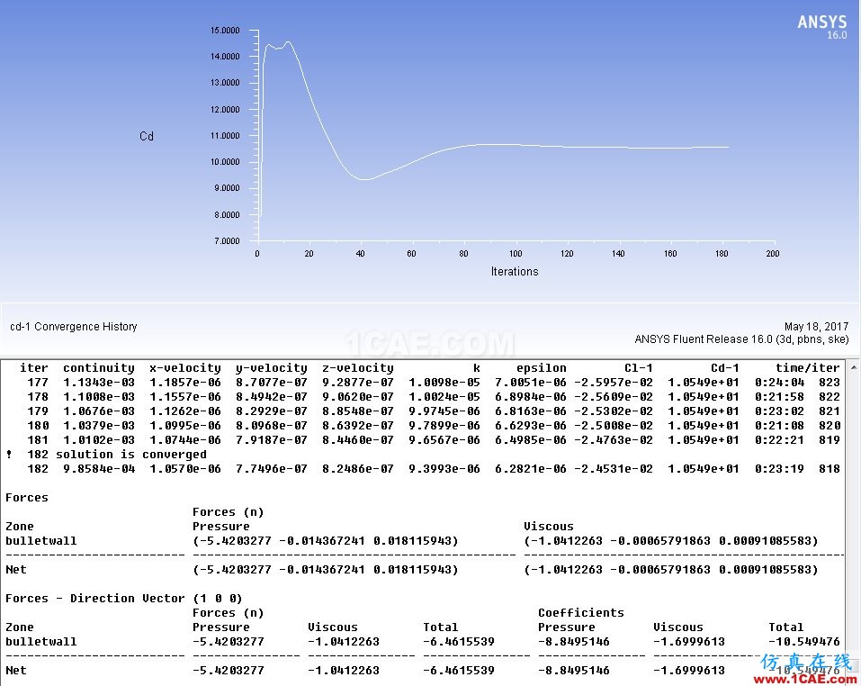This screenshot has width=861, height=686.
Task: Click the ANSYS 16.0 logo
Action: click(x=822, y=26)
